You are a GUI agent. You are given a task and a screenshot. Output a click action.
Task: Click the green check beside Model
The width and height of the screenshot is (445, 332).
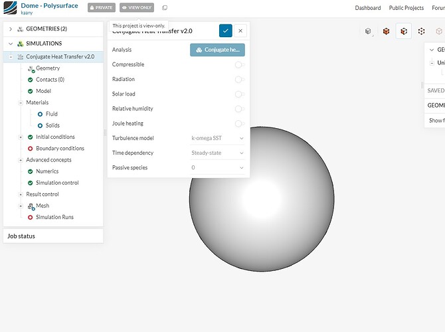coord(31,92)
